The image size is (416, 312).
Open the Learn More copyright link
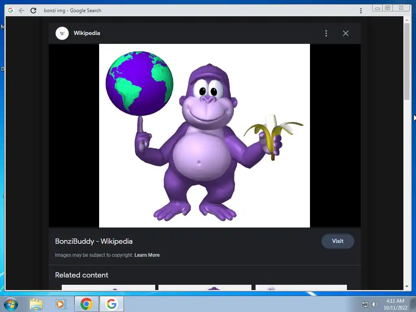tap(147, 255)
